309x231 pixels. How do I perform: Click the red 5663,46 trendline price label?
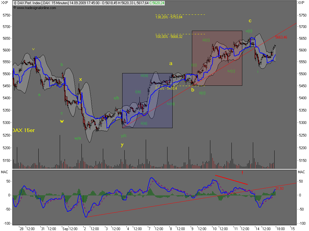[281, 37]
